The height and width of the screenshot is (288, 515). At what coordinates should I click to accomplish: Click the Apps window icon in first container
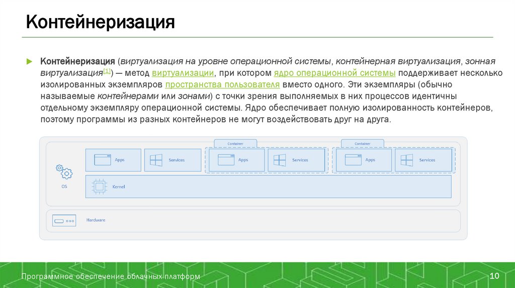tap(226, 160)
